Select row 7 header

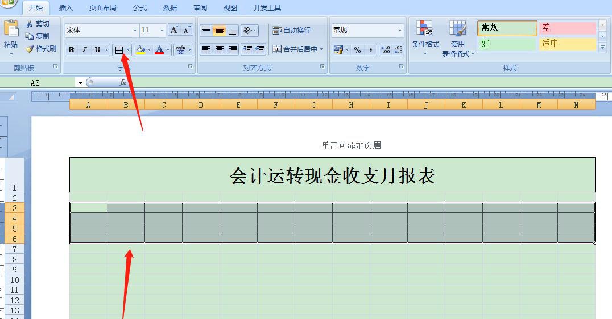[14, 249]
